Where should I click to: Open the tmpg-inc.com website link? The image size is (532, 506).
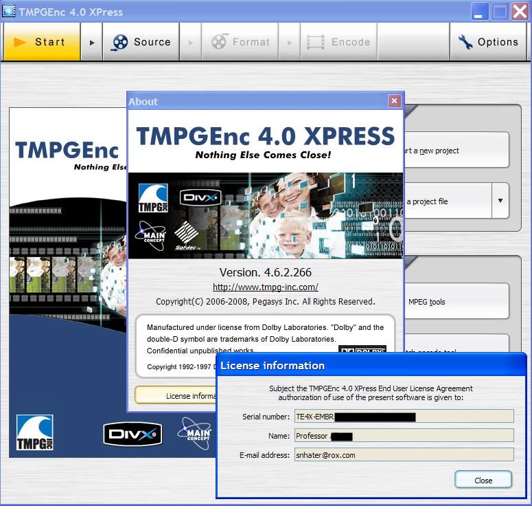click(266, 287)
